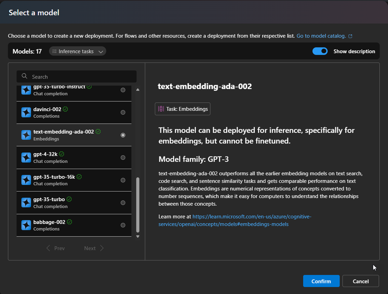Select the text-embedding-ada-002 radio button
The image size is (388, 294).
(123, 135)
